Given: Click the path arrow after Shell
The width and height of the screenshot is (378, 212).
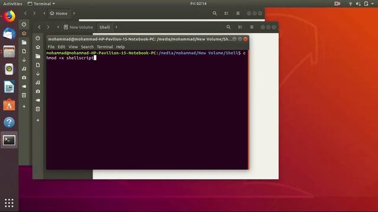Looking at the screenshot, I should click(116, 27).
